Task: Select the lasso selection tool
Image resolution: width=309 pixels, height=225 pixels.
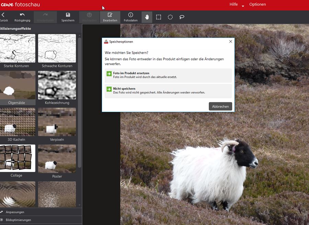Action: coord(182,17)
